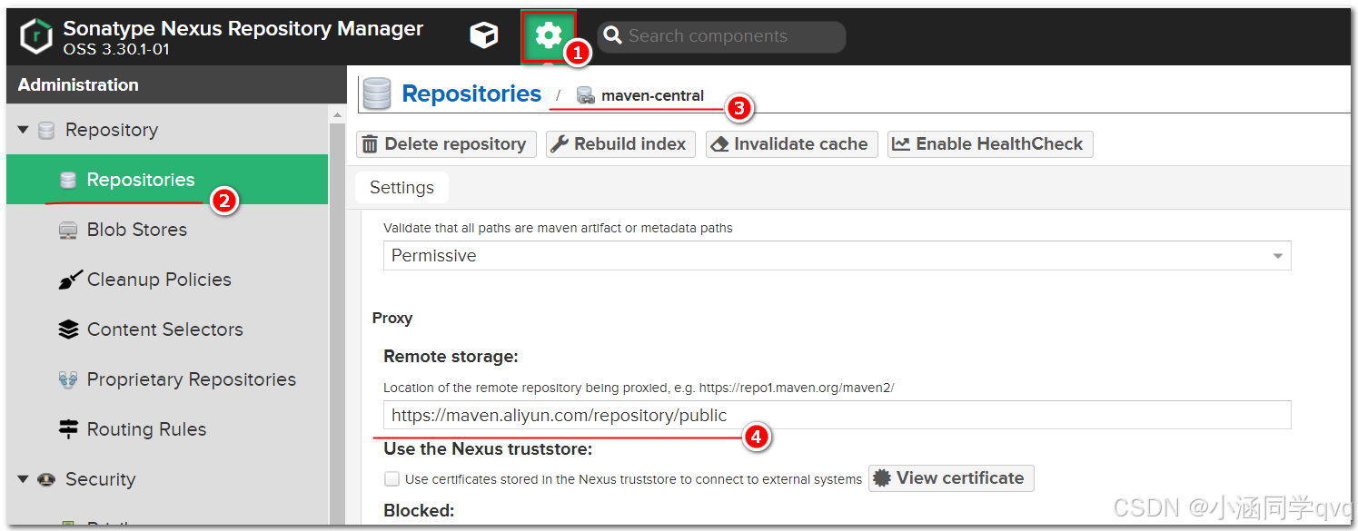This screenshot has width=1358, height=531.
Task: Click Invalidate cache button
Action: coord(792,144)
